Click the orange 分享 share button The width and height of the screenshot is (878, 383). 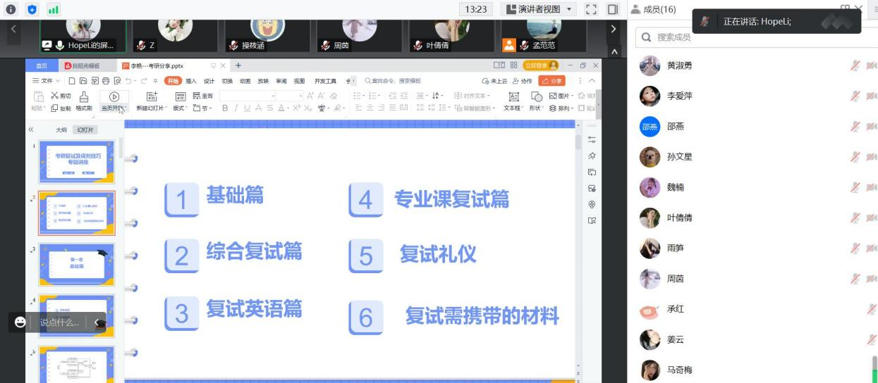click(551, 81)
